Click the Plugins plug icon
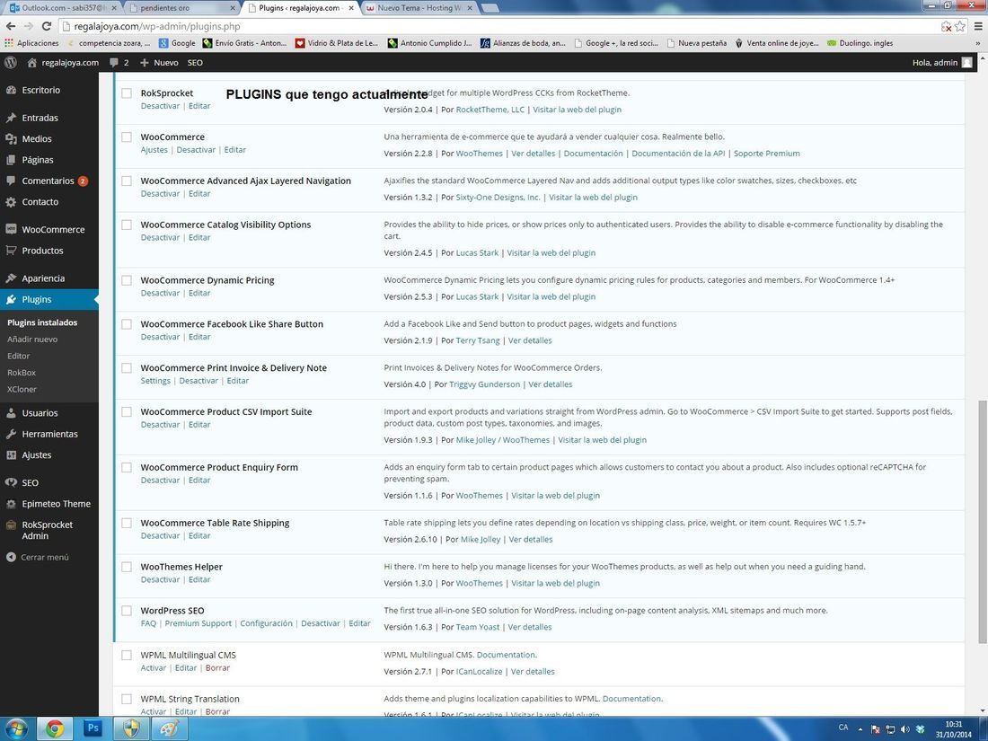This screenshot has width=988, height=741. 11,299
